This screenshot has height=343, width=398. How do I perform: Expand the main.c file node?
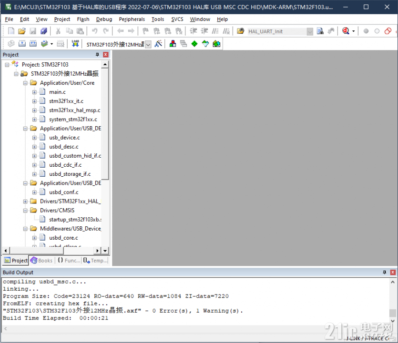pyautogui.click(x=34, y=92)
